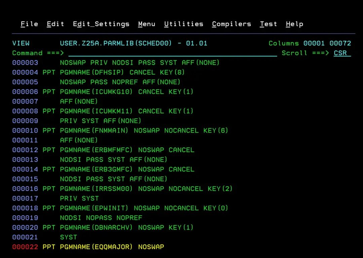Click SYST text on line 000021
The height and width of the screenshot is (258, 363).
69,237
